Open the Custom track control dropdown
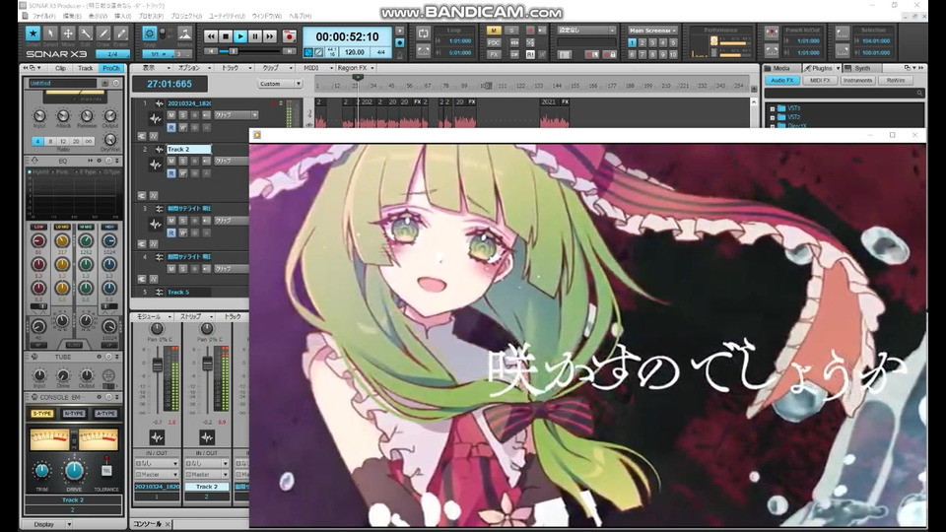The height and width of the screenshot is (532, 946). point(280,84)
